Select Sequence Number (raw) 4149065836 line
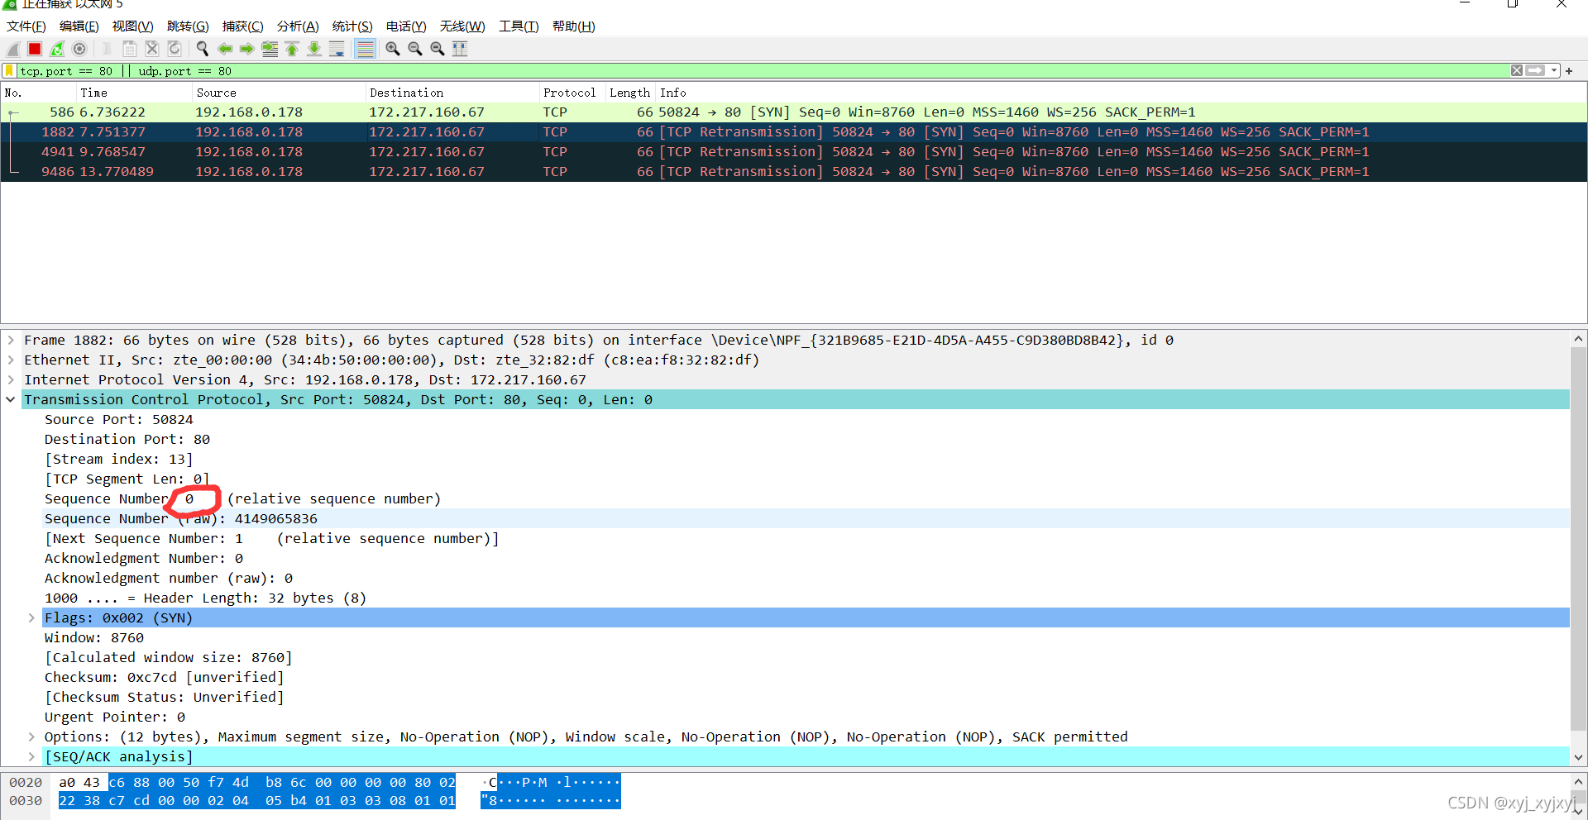This screenshot has height=820, width=1588. click(806, 519)
